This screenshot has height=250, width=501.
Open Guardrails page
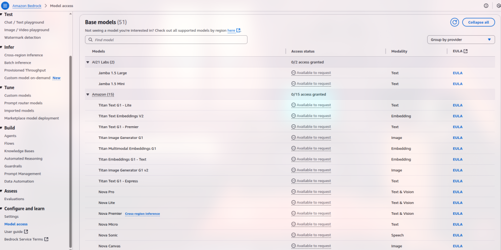(13, 166)
